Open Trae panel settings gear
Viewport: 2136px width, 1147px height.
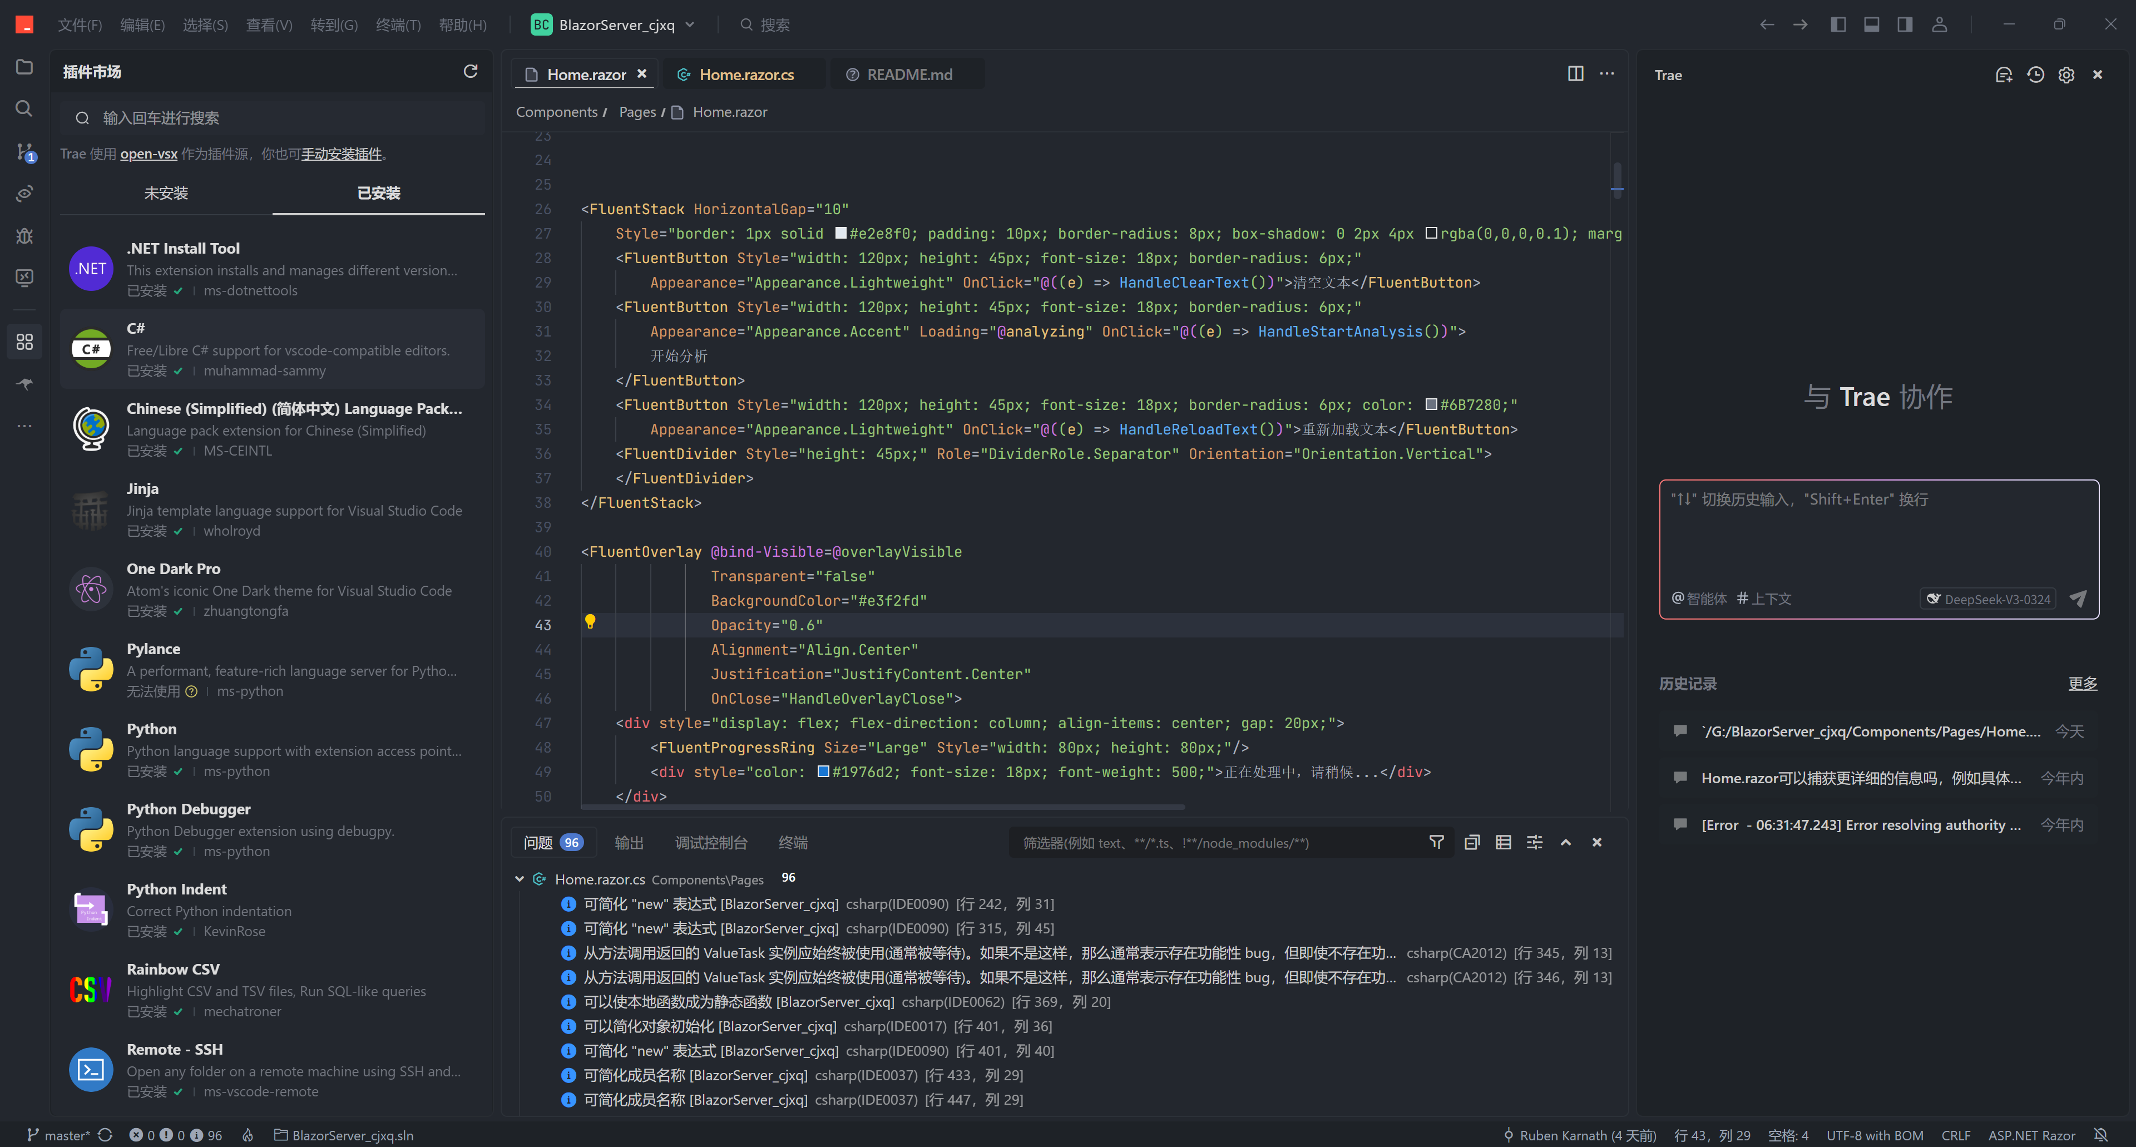(2066, 75)
